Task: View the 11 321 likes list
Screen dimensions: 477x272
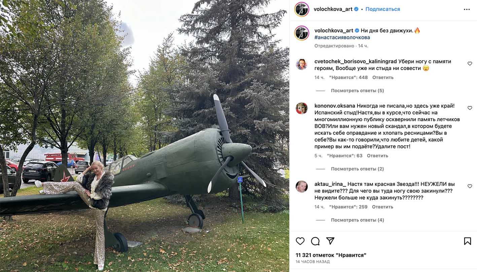Action: [331, 255]
